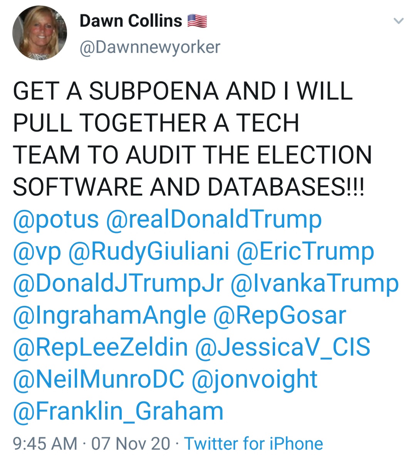Open the @realDonaldTrump mention
The height and width of the screenshot is (459, 416).
(214, 220)
